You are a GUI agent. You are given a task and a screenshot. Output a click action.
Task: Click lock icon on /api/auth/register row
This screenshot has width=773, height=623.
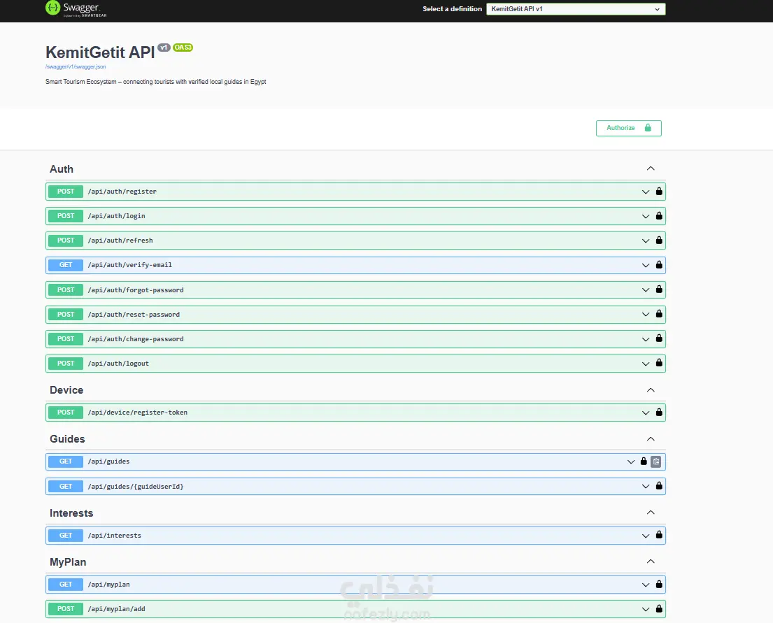tap(659, 192)
